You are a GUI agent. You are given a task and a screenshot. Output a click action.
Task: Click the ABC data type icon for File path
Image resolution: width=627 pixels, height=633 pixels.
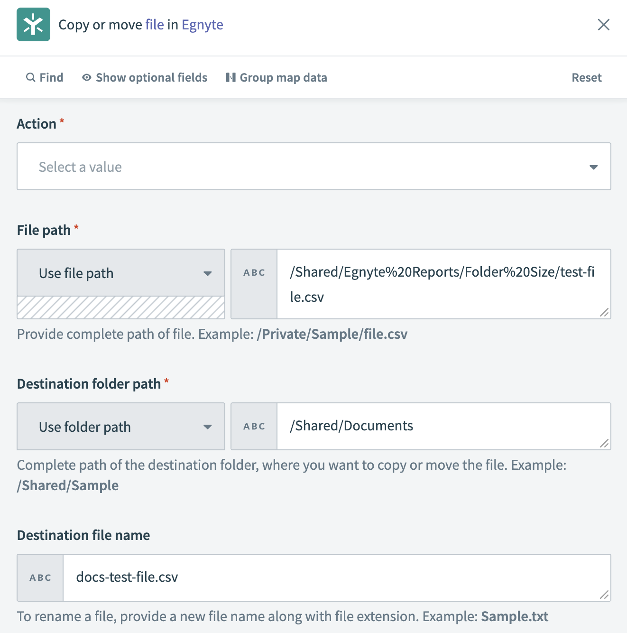pos(254,272)
